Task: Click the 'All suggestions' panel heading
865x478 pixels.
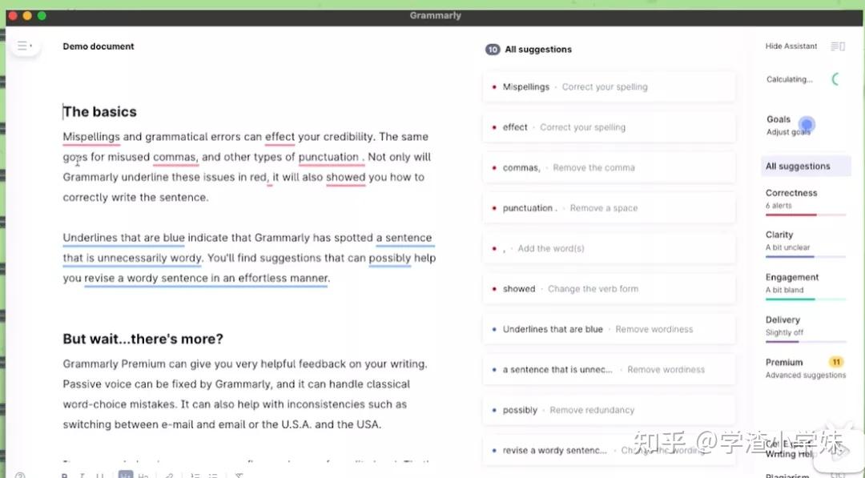Action: [538, 50]
